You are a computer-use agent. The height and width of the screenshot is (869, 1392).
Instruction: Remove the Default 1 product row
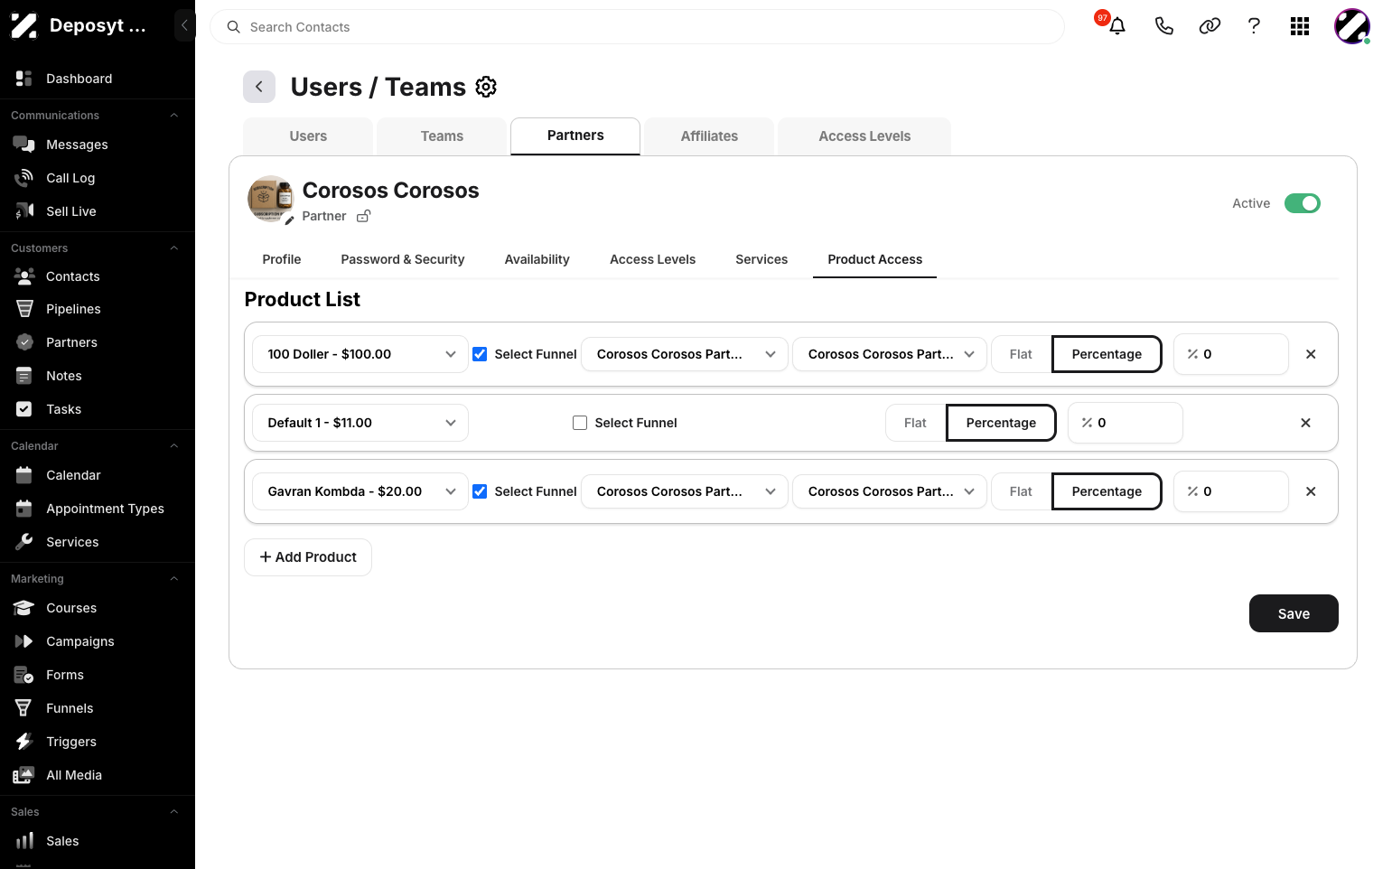pos(1305,423)
